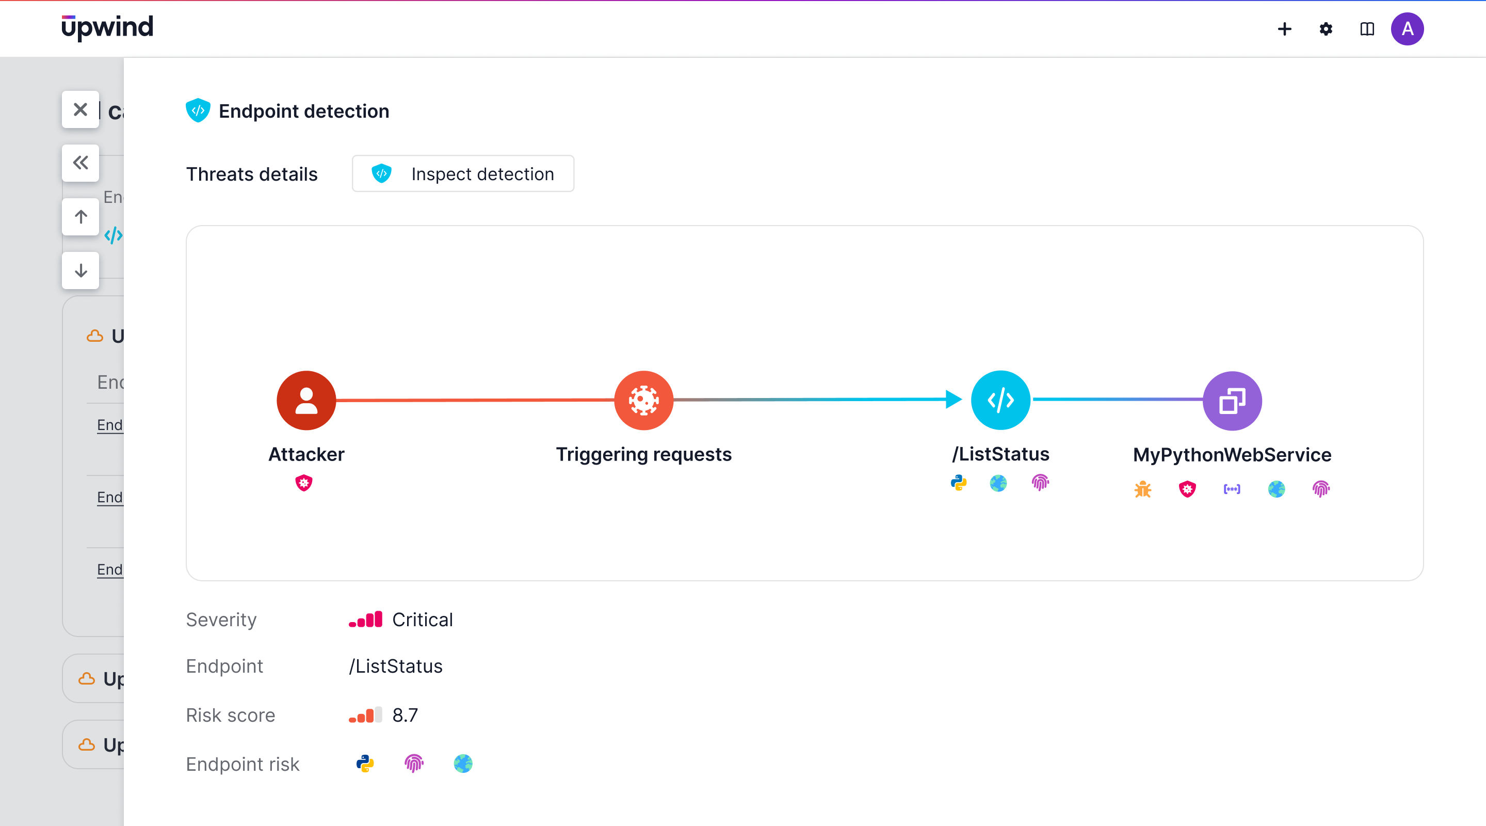1486x826 pixels.
Task: Open the settings gear icon
Action: (x=1326, y=29)
